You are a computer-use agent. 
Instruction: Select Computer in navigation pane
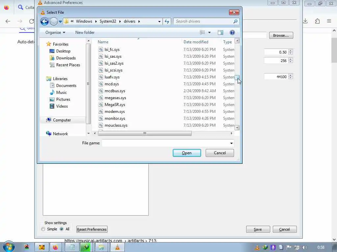(x=62, y=120)
